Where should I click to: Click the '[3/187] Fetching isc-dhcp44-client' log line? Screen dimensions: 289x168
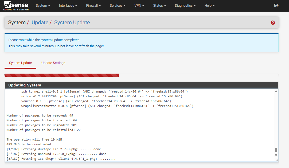(x=61, y=159)
